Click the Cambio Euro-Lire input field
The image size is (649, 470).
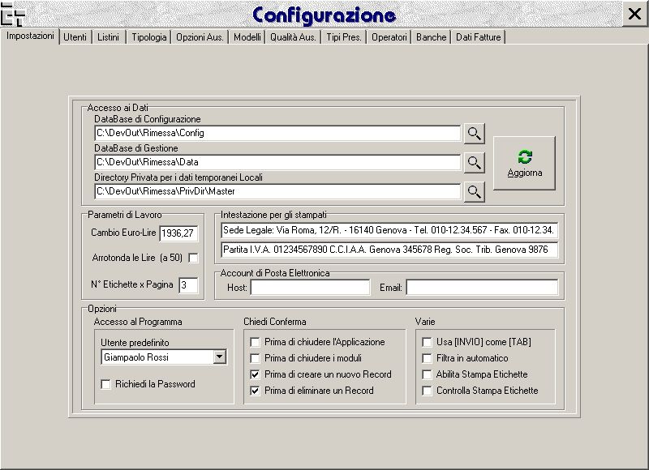[x=178, y=234]
